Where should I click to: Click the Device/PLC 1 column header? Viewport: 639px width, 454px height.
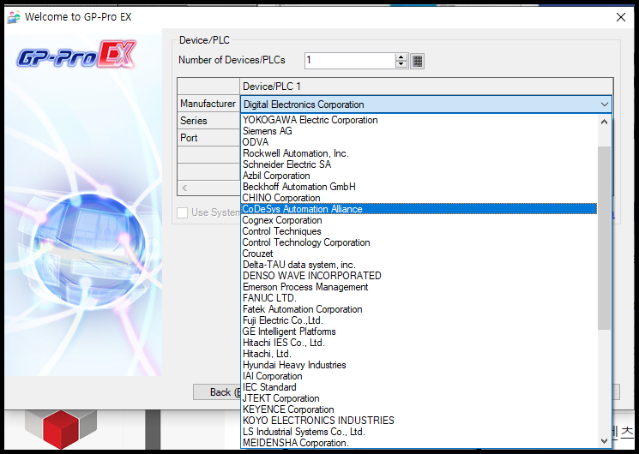tap(426, 87)
